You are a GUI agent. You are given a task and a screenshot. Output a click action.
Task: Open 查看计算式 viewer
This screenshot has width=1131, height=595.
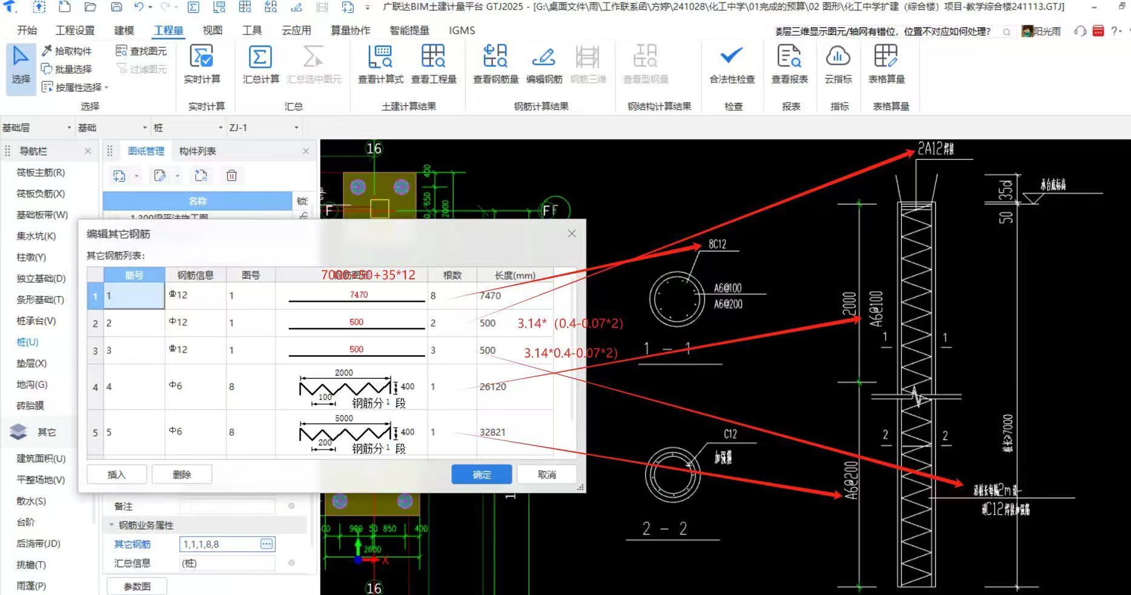point(380,64)
